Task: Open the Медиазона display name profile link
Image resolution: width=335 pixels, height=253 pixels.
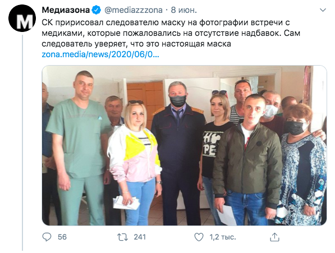Action: pyautogui.click(x=66, y=10)
